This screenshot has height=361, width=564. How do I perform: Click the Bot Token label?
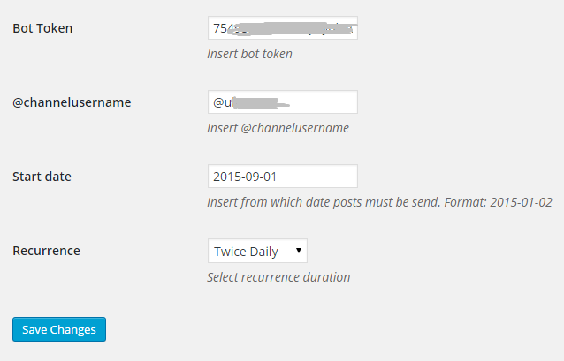point(42,28)
